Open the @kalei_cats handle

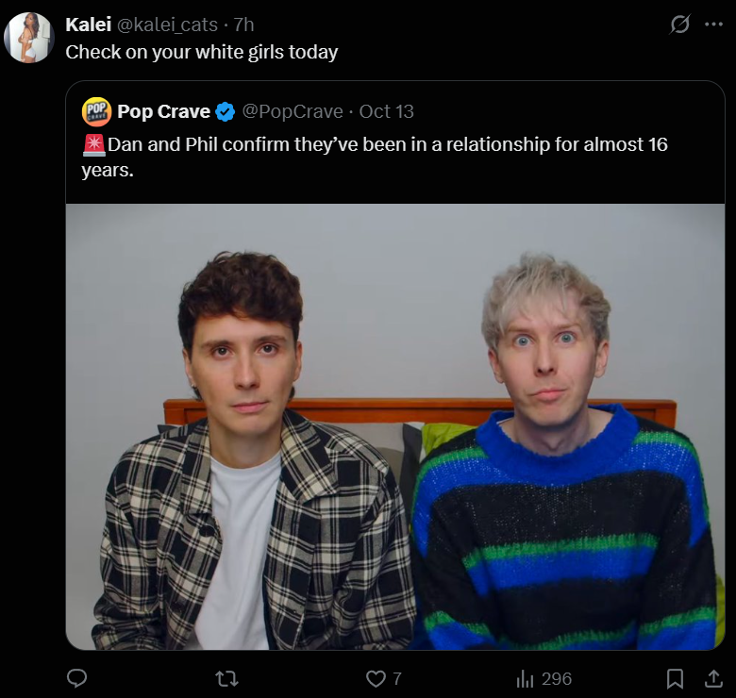[x=167, y=25]
